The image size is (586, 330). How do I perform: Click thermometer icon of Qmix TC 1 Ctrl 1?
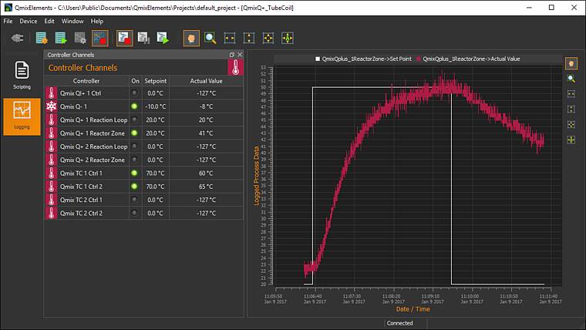pos(51,173)
